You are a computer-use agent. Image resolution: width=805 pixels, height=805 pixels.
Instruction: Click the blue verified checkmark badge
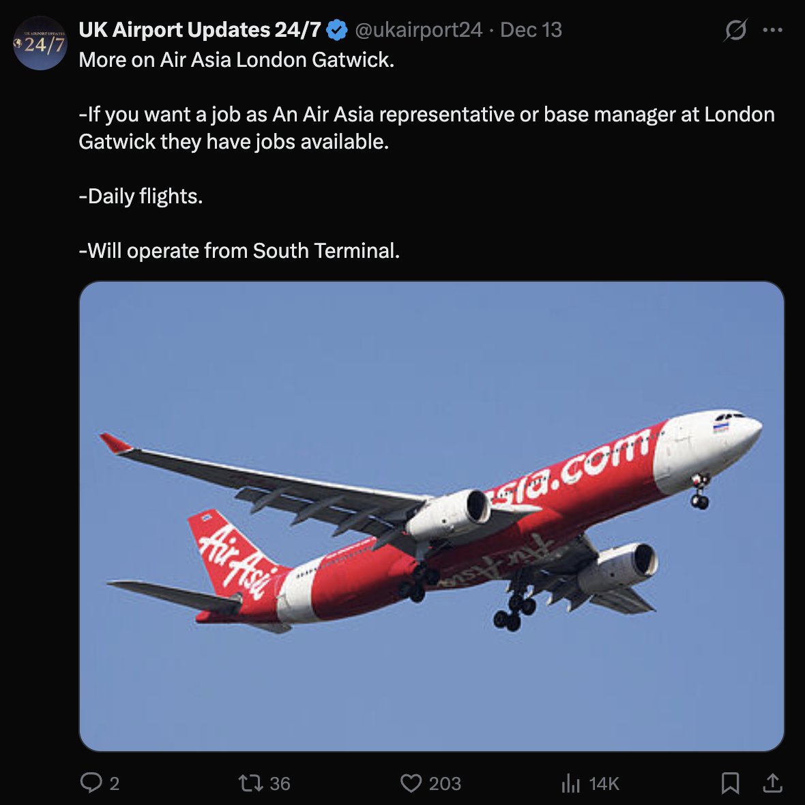click(337, 30)
